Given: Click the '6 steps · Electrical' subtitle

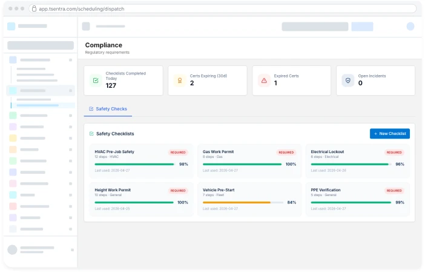Looking at the screenshot, I should point(325,157).
